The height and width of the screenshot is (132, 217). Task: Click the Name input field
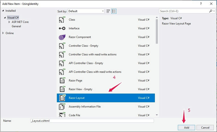click(92, 121)
